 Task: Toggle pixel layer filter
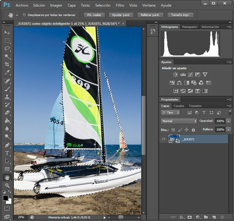tap(190, 113)
